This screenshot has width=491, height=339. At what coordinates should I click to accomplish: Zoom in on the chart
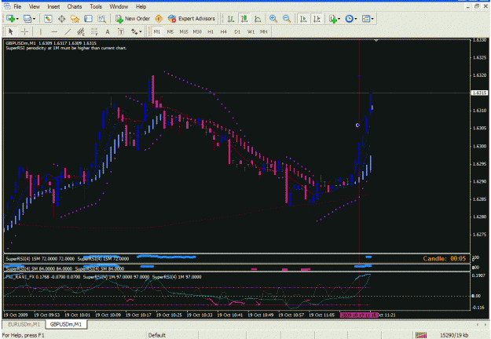click(x=273, y=19)
